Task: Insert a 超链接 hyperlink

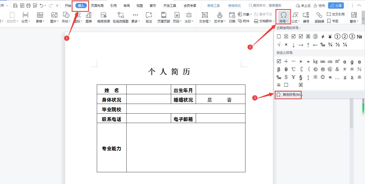Action: (x=319, y=18)
